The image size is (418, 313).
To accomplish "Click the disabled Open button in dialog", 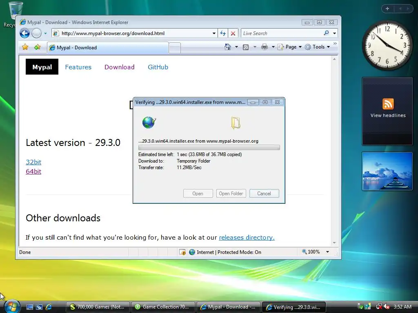I will (x=198, y=194).
